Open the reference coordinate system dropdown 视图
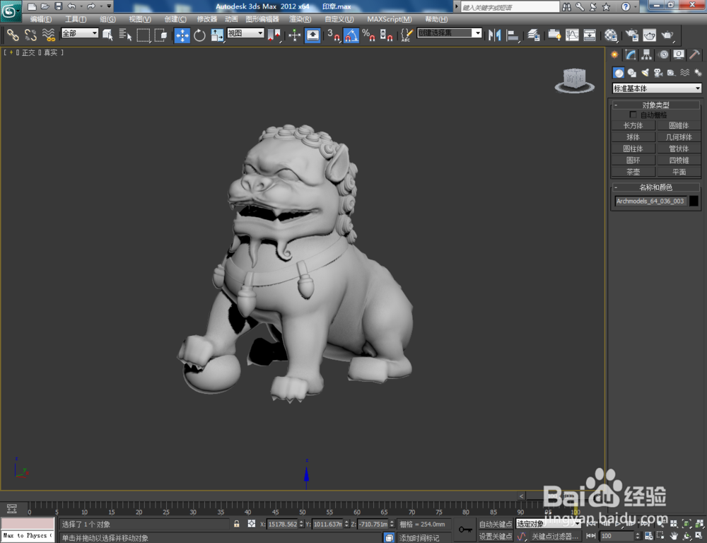The image size is (707, 543). tap(245, 33)
